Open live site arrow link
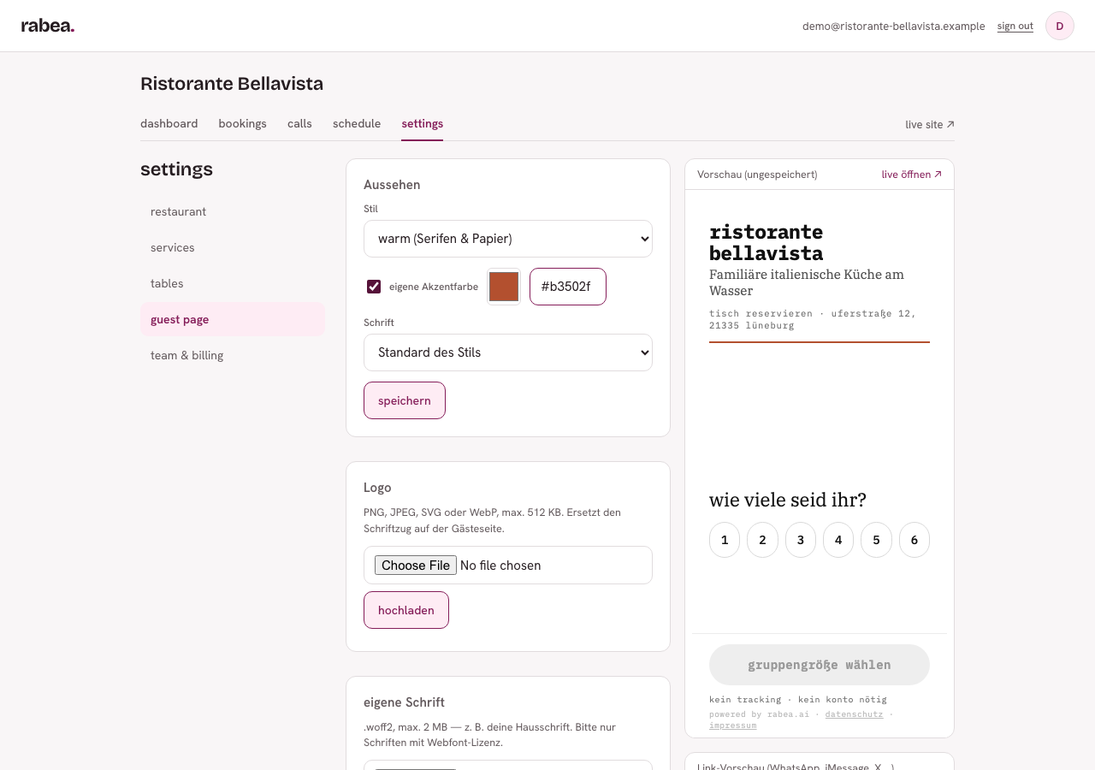 point(930,124)
